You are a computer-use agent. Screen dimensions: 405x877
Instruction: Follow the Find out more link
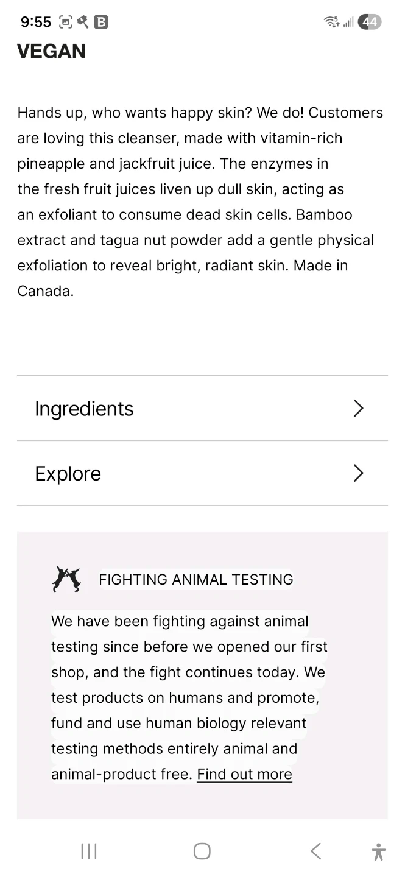244,774
